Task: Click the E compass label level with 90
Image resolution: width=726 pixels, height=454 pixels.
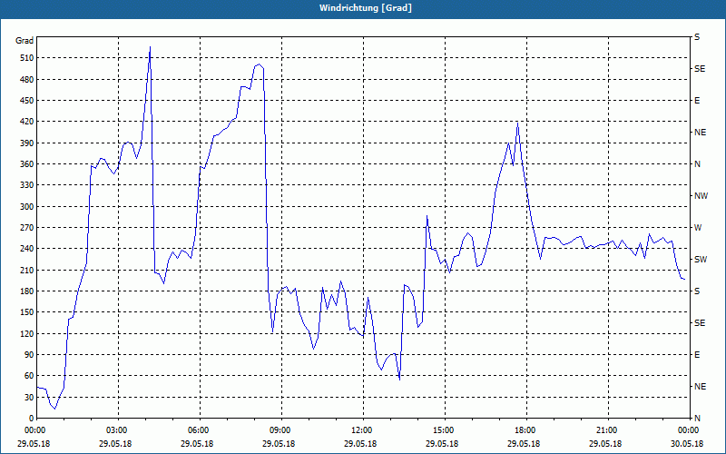Action: [697, 355]
